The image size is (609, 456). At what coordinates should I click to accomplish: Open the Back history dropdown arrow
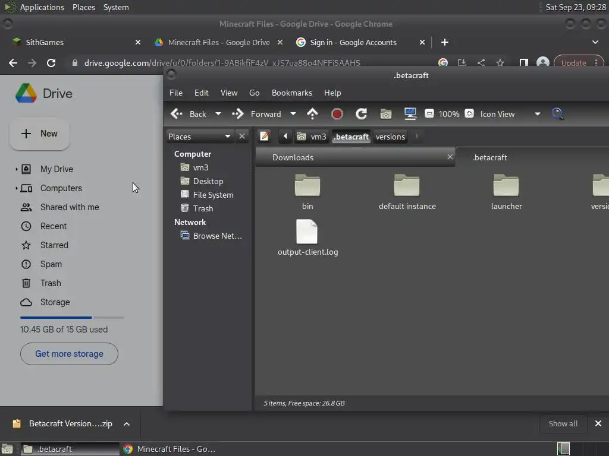218,114
